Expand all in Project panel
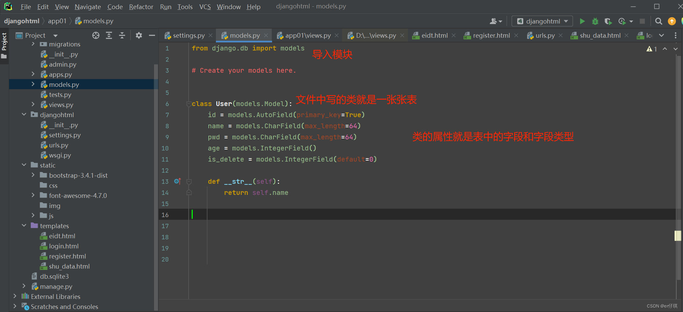 tap(109, 35)
